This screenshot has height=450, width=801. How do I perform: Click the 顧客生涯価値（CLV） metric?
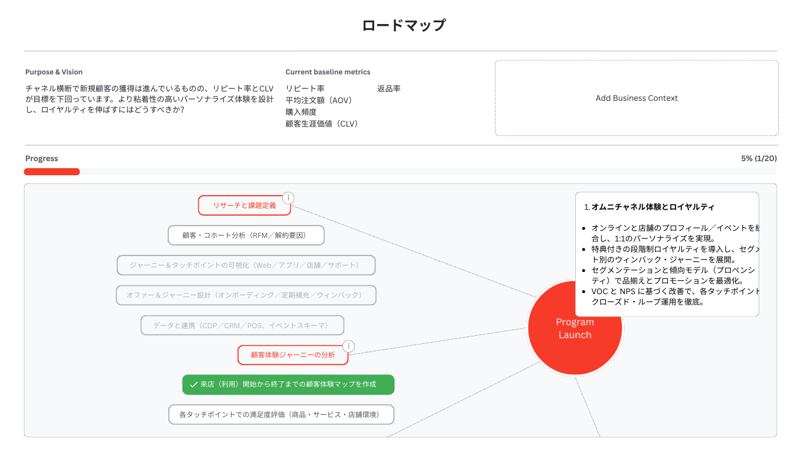pyautogui.click(x=324, y=124)
